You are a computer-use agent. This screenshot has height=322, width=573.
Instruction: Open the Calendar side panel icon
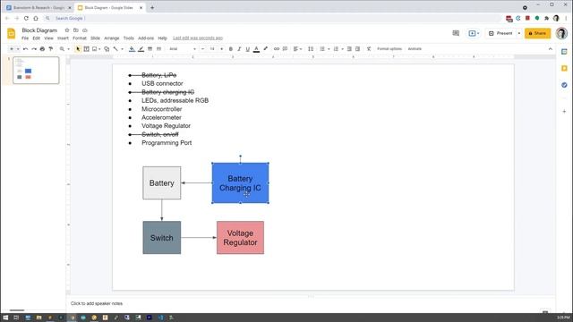pos(564,52)
